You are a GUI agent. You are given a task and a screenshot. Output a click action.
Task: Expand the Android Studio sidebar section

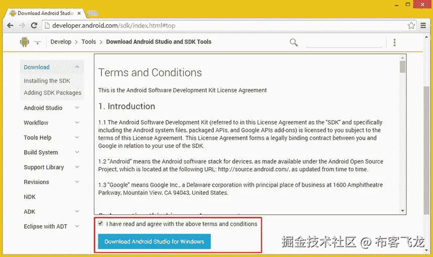click(x=77, y=107)
